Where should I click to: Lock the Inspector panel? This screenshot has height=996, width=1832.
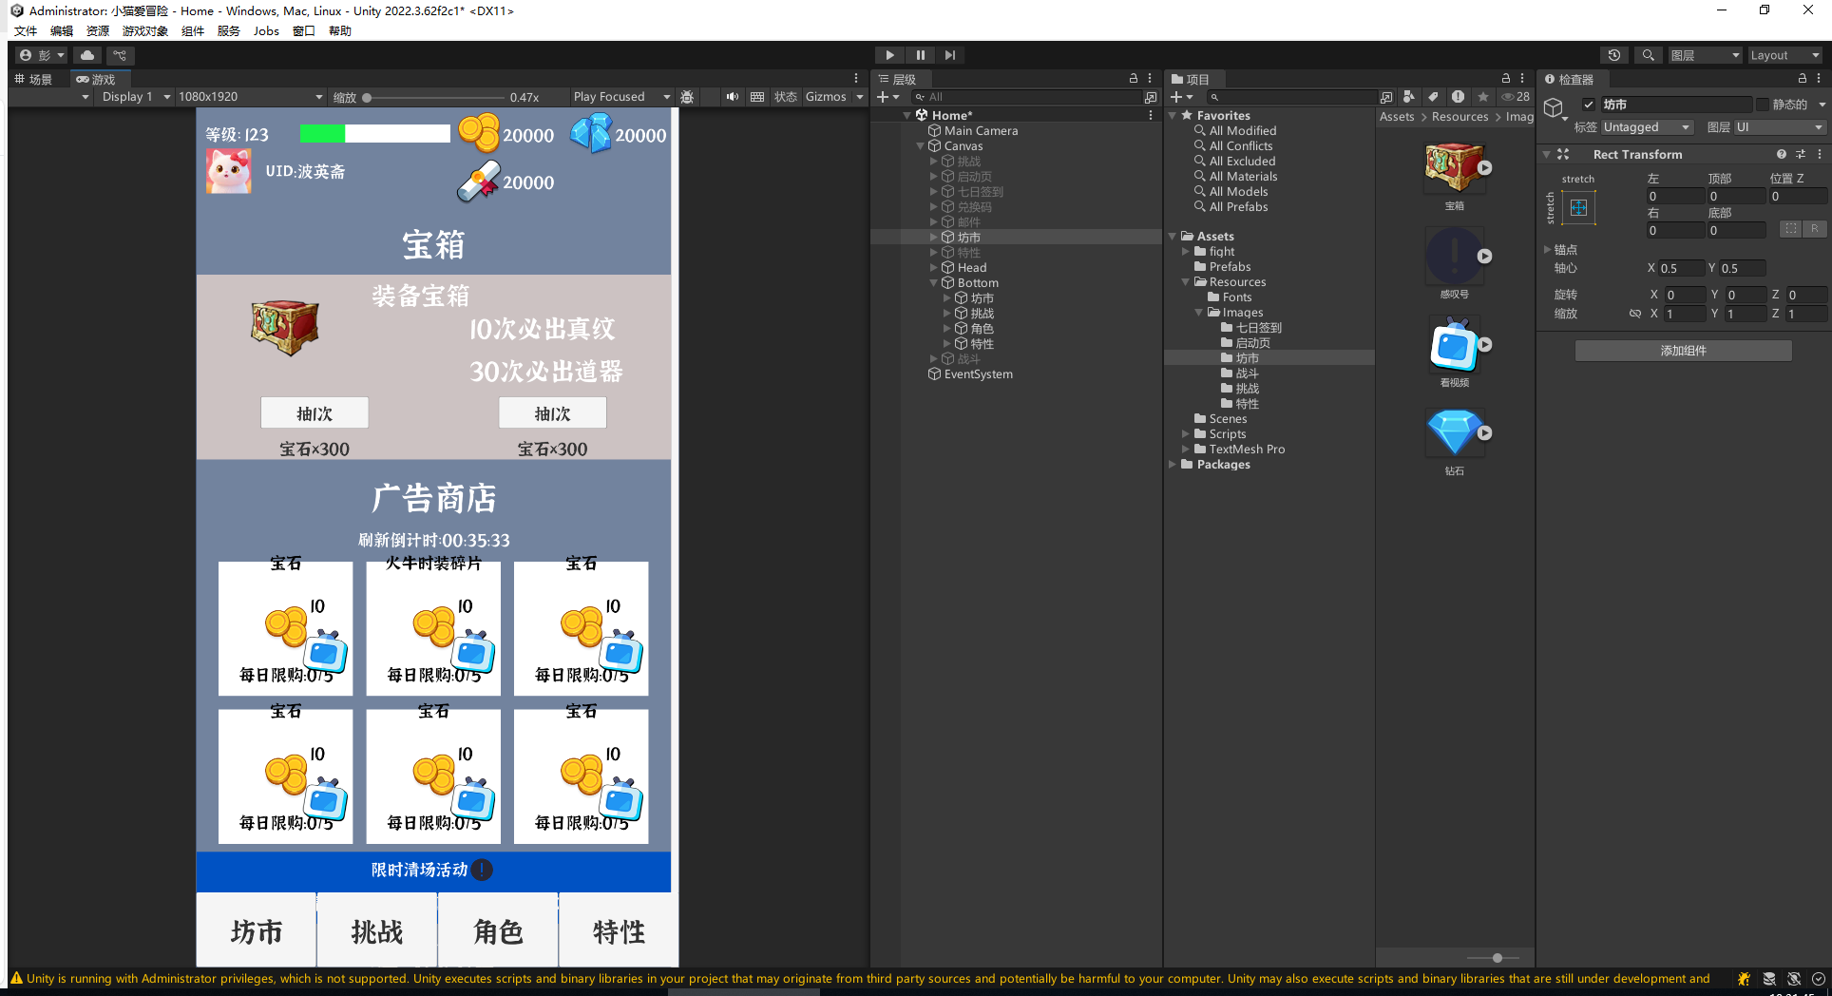coord(1802,79)
